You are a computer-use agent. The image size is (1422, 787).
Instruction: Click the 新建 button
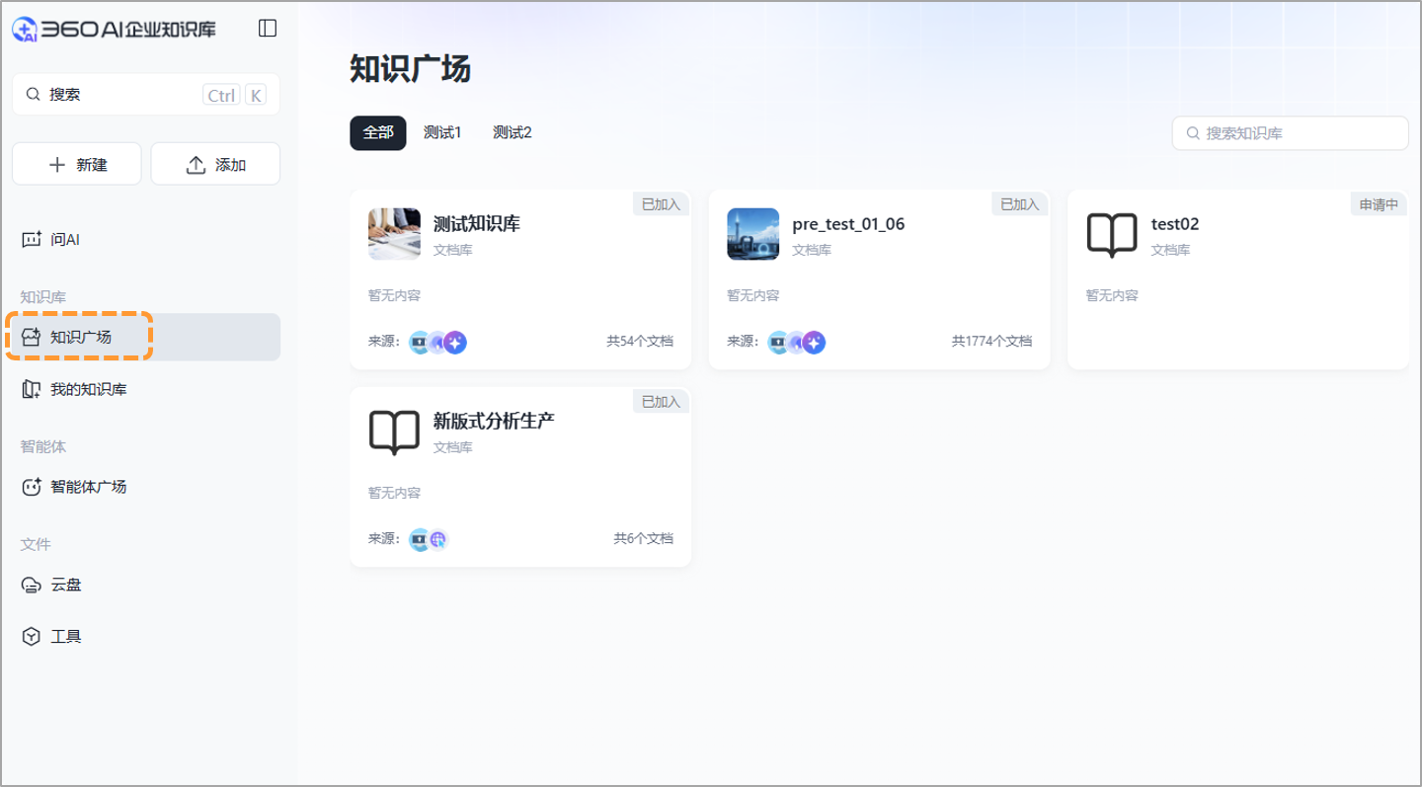(77, 164)
